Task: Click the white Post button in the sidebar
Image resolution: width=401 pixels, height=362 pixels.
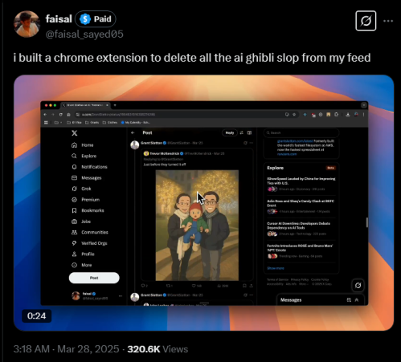Action: tap(94, 278)
